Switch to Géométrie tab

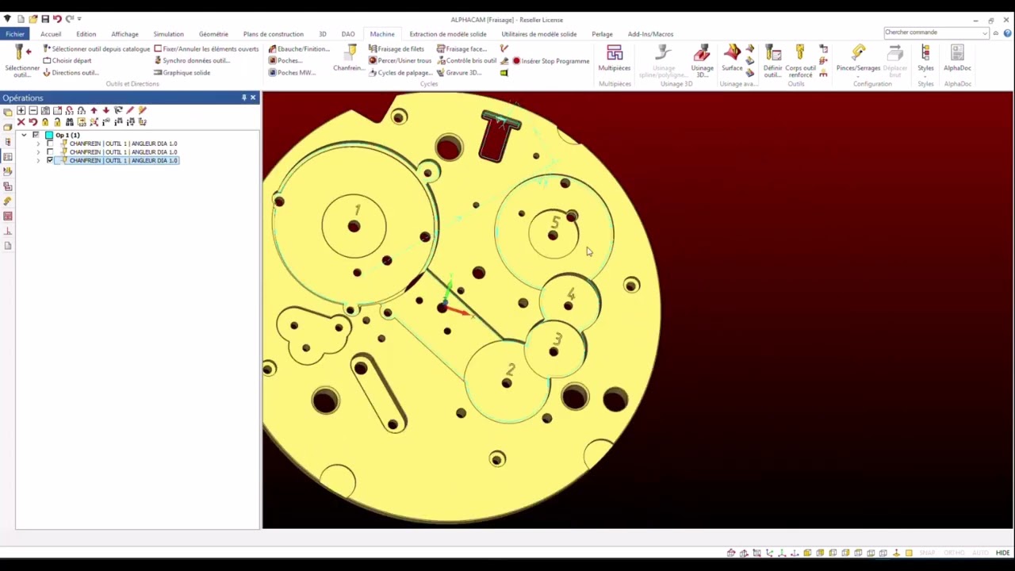tap(213, 34)
